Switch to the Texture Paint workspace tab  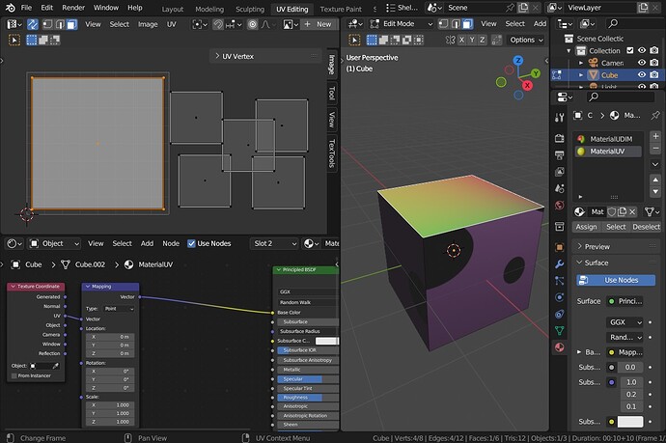341,9
